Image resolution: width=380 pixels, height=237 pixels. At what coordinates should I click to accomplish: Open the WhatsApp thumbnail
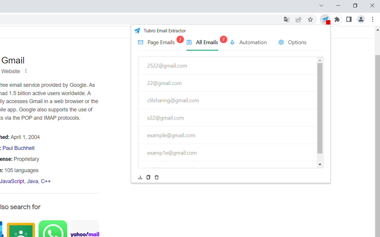click(53, 228)
